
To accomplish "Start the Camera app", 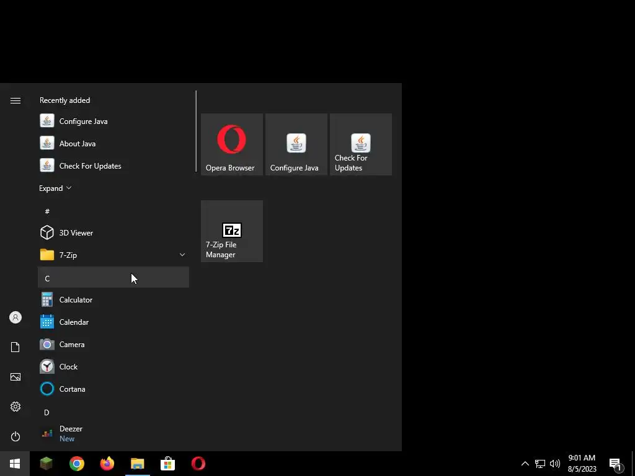I will click(x=113, y=344).
